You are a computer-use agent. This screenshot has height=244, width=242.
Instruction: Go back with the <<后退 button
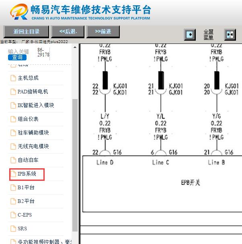point(68,31)
